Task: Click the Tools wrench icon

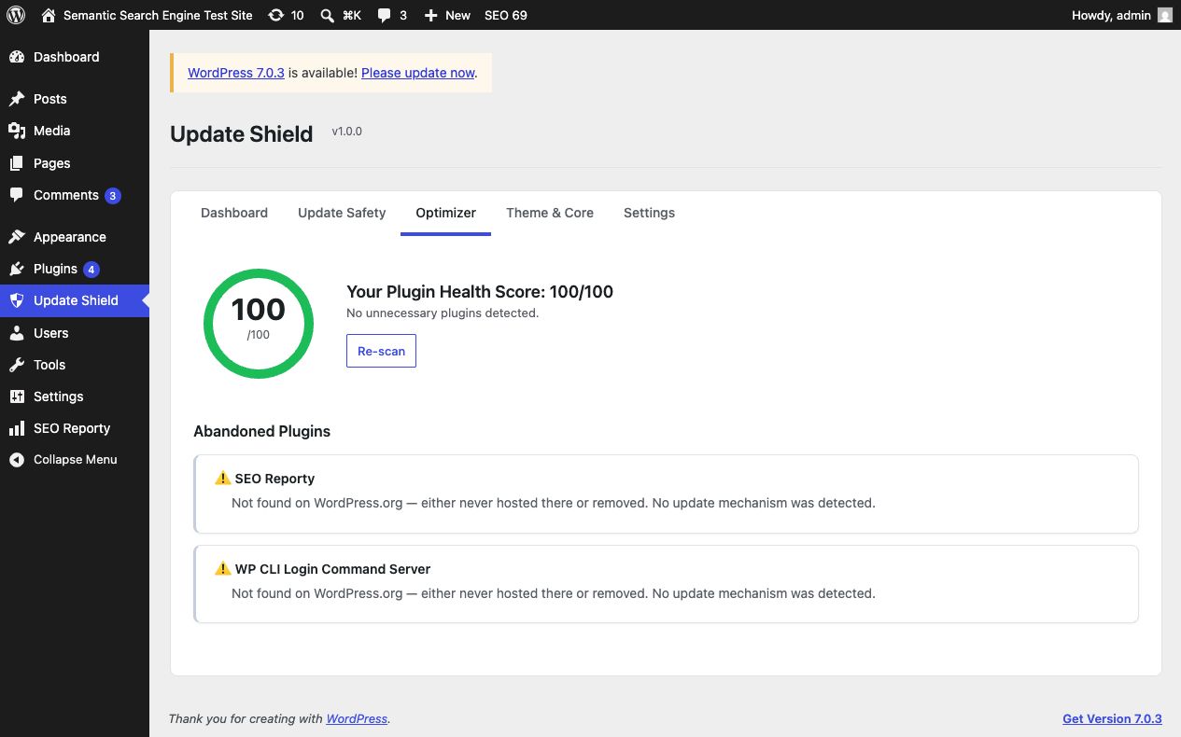Action: (17, 365)
